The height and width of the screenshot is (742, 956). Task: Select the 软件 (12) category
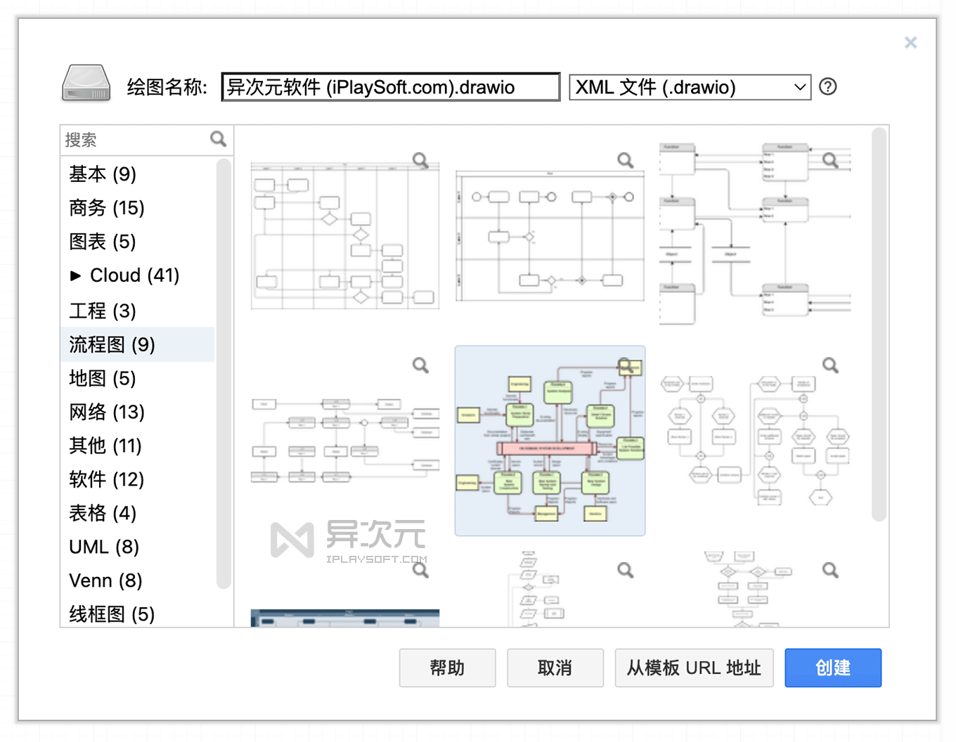(137, 479)
